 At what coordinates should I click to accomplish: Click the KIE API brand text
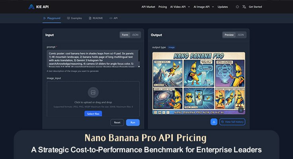(x=43, y=7)
